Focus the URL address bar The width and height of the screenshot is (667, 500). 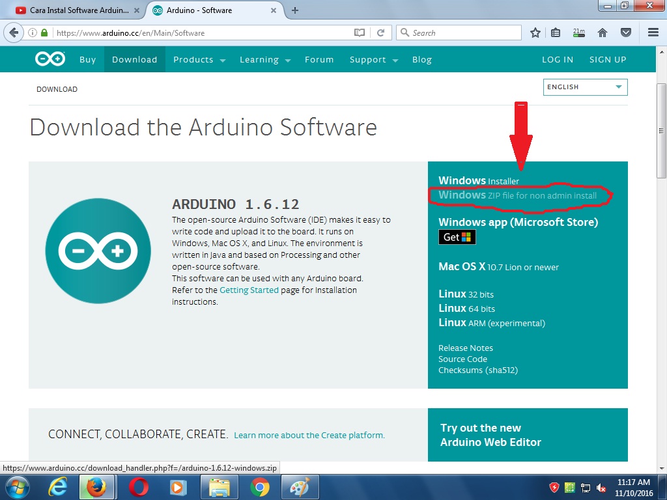pos(202,33)
